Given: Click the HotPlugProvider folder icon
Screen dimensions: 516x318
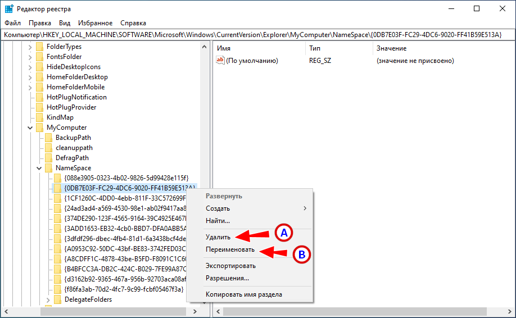Looking at the screenshot, I should [x=39, y=107].
